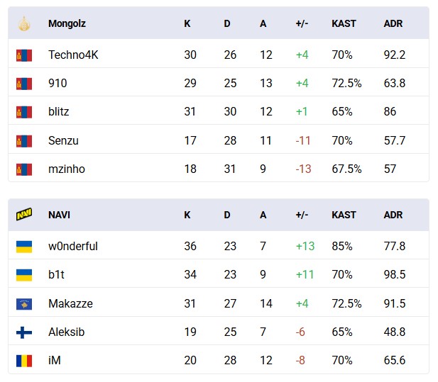Select player b1t's name
Viewport: 438px width, 382px height.
57,275
